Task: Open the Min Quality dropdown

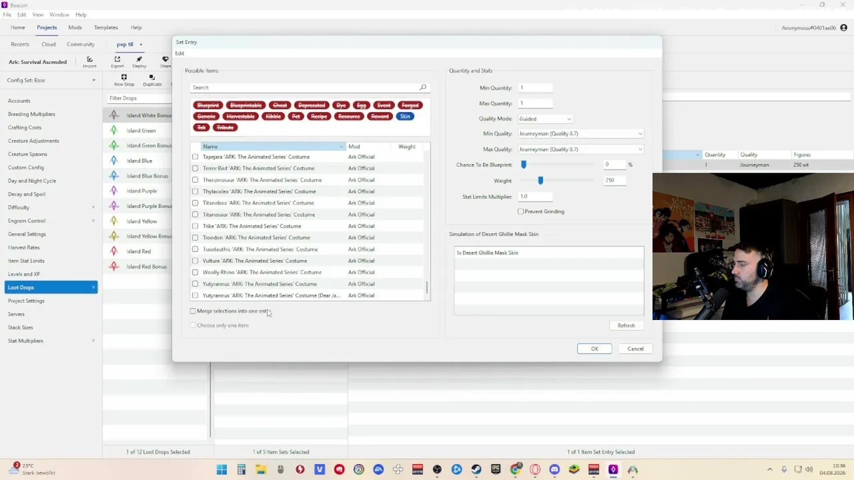Action: click(580, 133)
